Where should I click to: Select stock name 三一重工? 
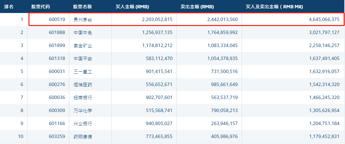pyautogui.click(x=83, y=71)
